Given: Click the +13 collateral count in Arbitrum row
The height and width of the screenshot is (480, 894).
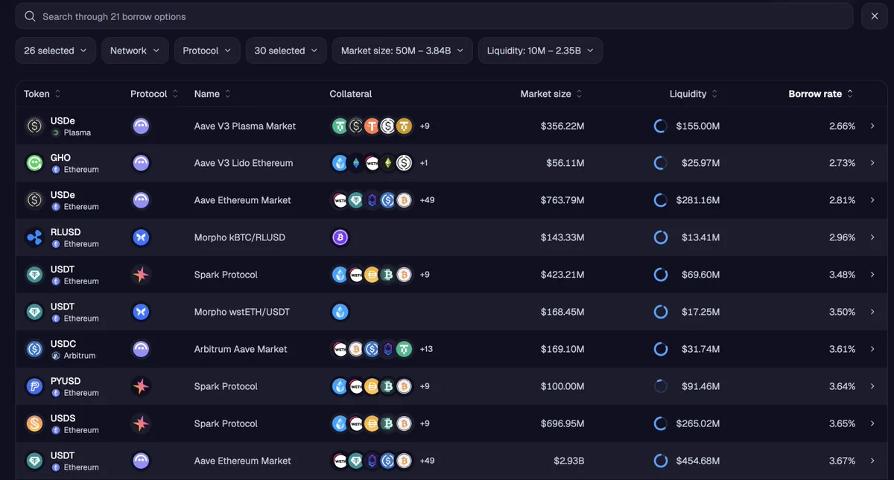Looking at the screenshot, I should pos(426,349).
